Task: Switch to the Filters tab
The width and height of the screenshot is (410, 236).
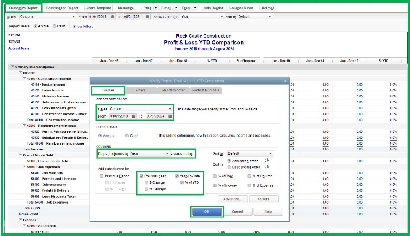Action: (x=141, y=90)
